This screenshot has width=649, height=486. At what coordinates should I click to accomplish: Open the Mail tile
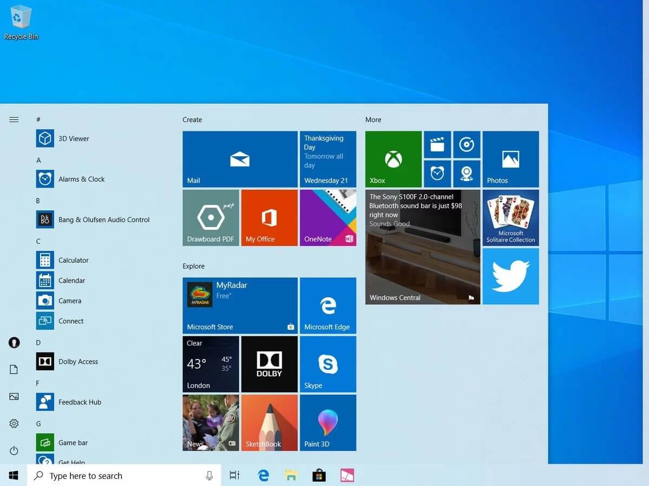[240, 159]
